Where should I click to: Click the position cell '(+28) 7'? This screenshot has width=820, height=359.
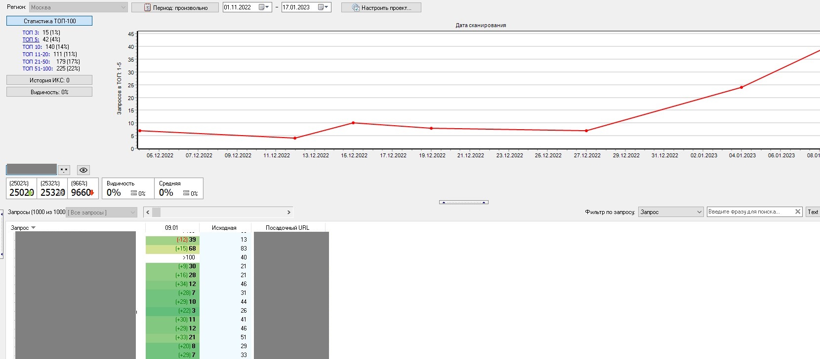pyautogui.click(x=172, y=293)
